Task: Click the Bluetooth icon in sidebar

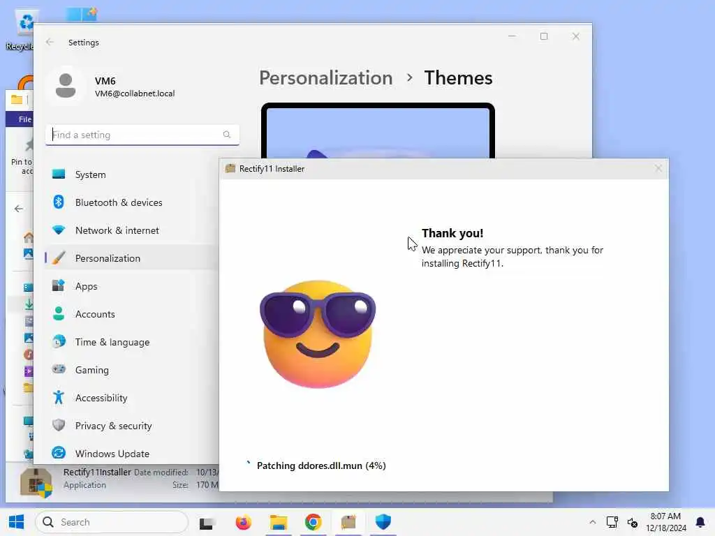Action: [59, 202]
